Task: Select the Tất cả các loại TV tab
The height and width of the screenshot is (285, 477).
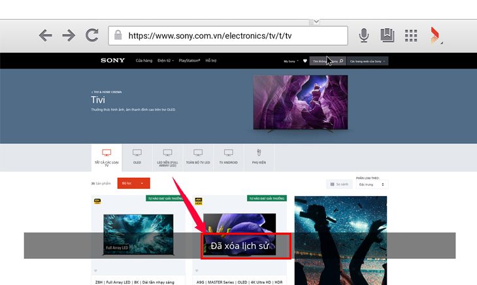Action: click(107, 158)
